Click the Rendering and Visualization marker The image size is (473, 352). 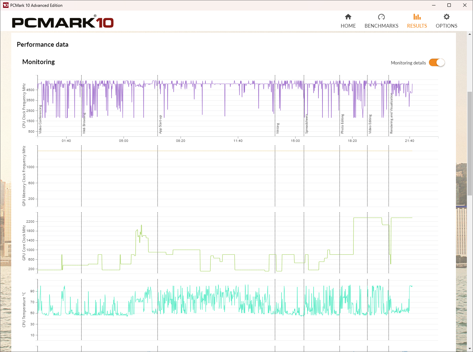[391, 114]
